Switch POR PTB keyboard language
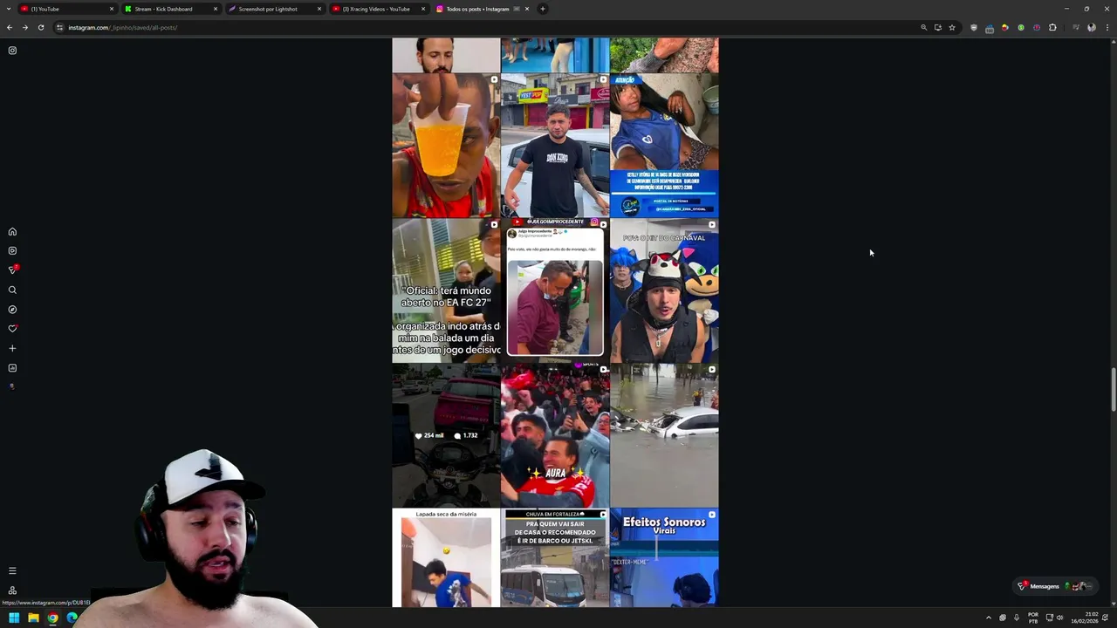This screenshot has width=1117, height=628. pyautogui.click(x=1033, y=618)
